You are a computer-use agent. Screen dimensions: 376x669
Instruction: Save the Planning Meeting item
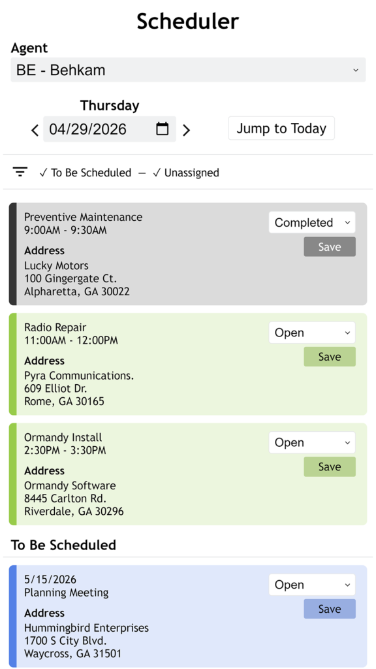click(330, 609)
